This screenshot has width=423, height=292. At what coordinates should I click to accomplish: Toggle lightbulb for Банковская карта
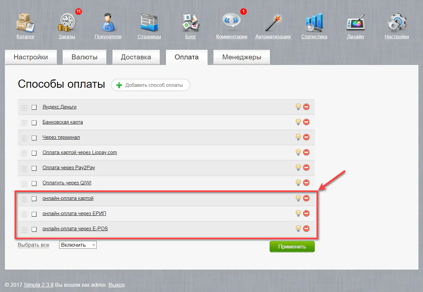coord(298,122)
